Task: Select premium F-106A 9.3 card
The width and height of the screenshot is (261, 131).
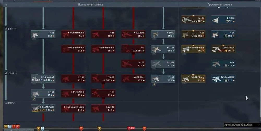Action: coord(223,20)
